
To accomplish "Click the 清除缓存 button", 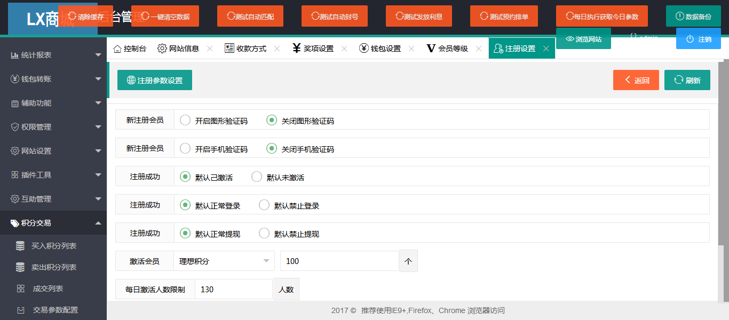I will coord(85,17).
